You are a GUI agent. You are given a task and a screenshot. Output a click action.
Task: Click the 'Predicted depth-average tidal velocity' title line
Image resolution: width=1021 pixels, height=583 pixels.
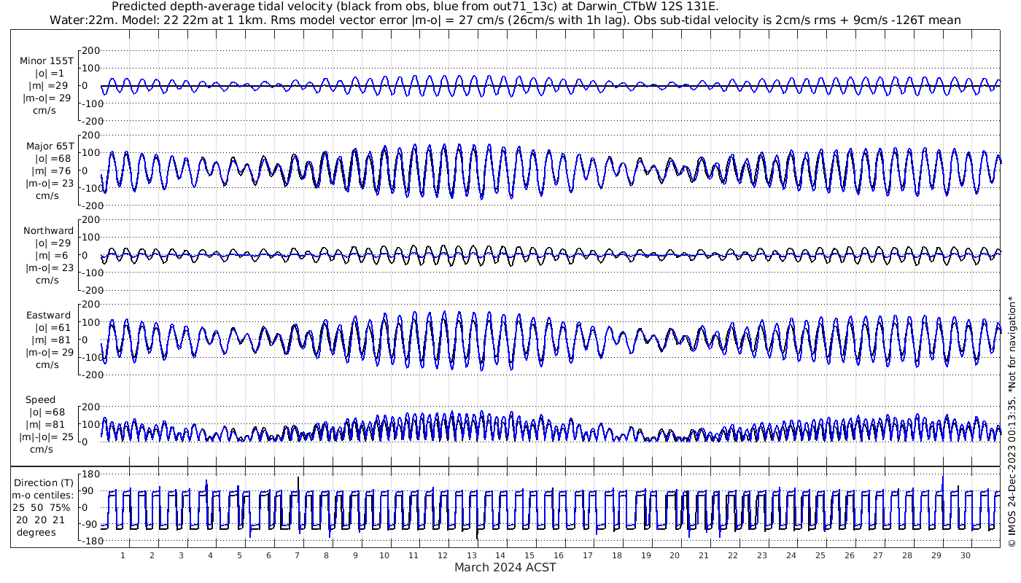415,7
